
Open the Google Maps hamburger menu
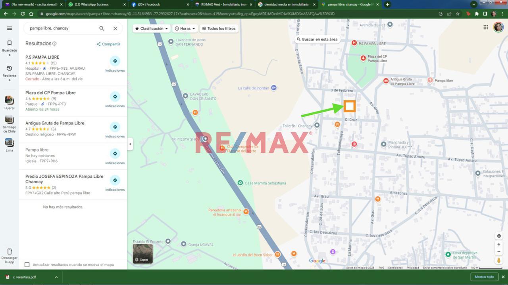click(x=10, y=28)
